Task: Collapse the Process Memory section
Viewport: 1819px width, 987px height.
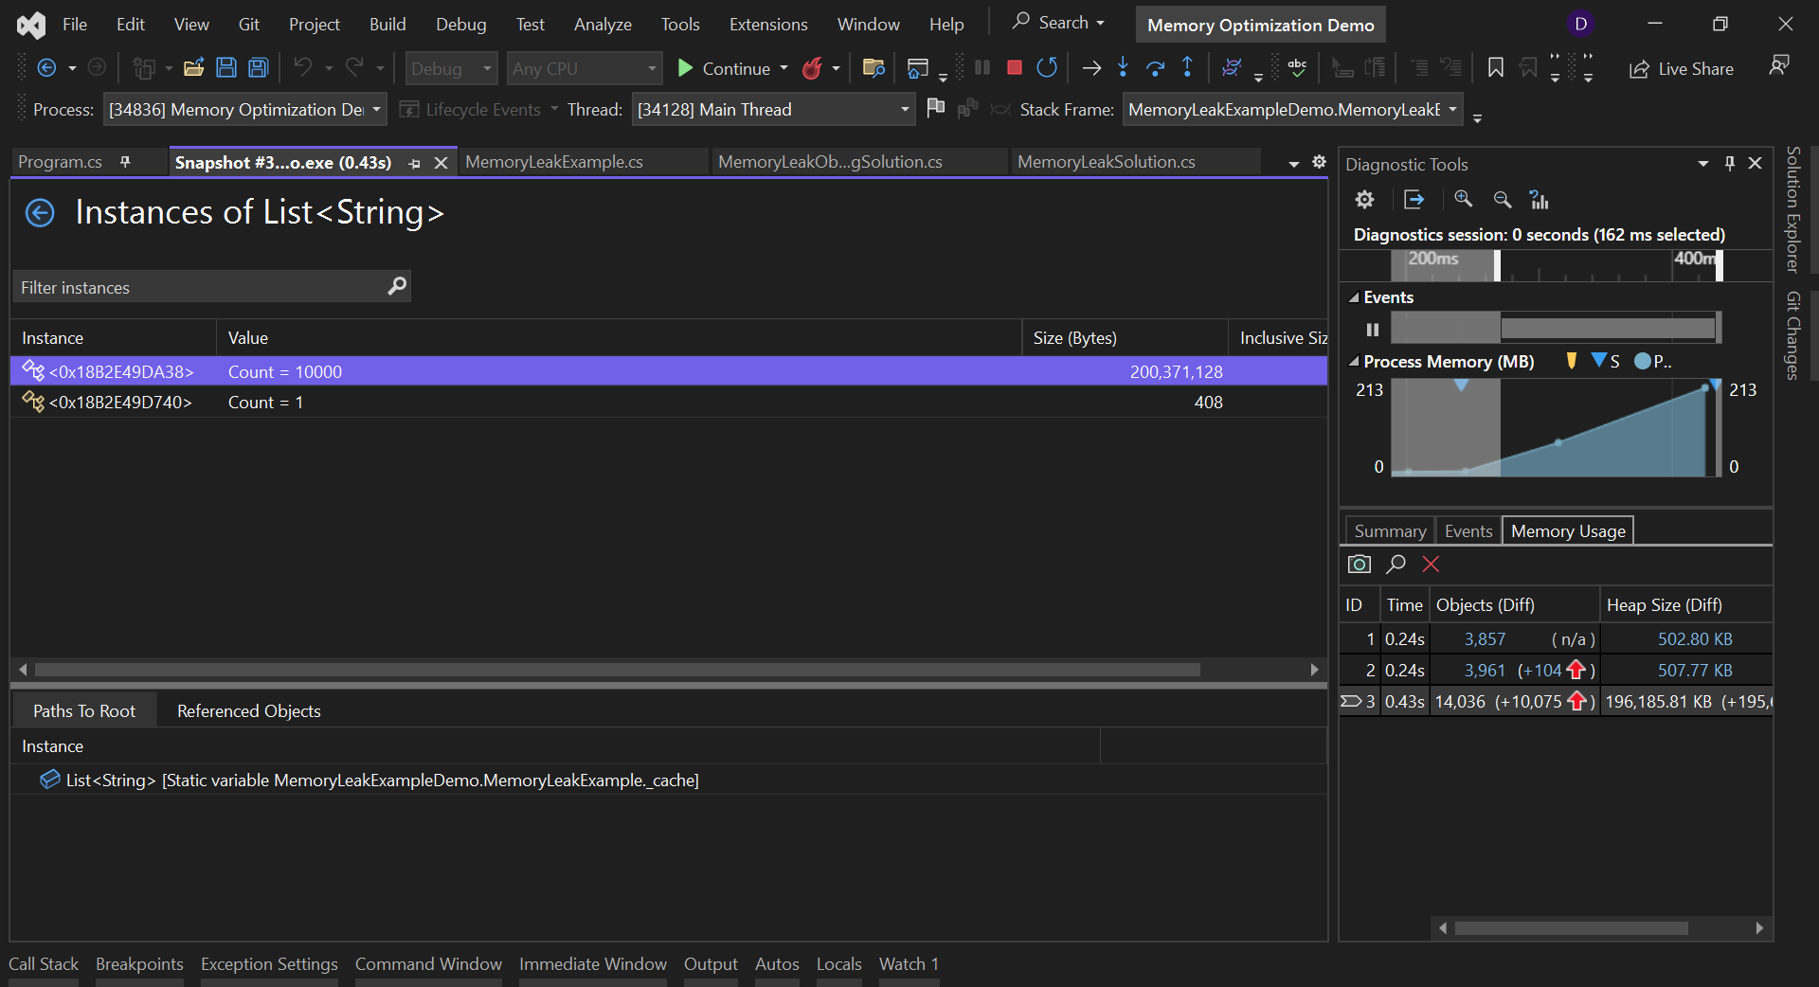Action: 1355,361
